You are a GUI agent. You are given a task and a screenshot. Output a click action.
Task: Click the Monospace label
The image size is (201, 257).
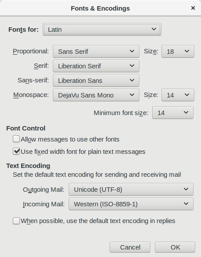[x=31, y=95]
